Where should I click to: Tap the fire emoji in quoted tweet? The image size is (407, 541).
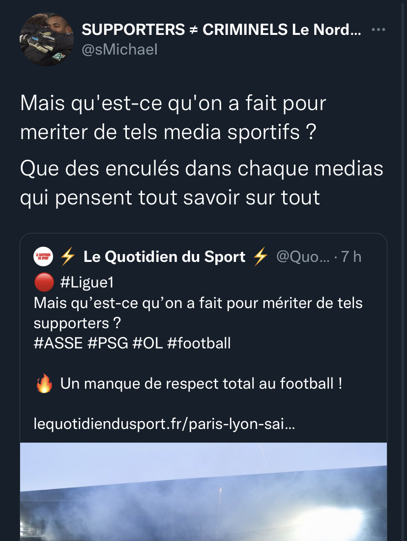click(x=44, y=384)
